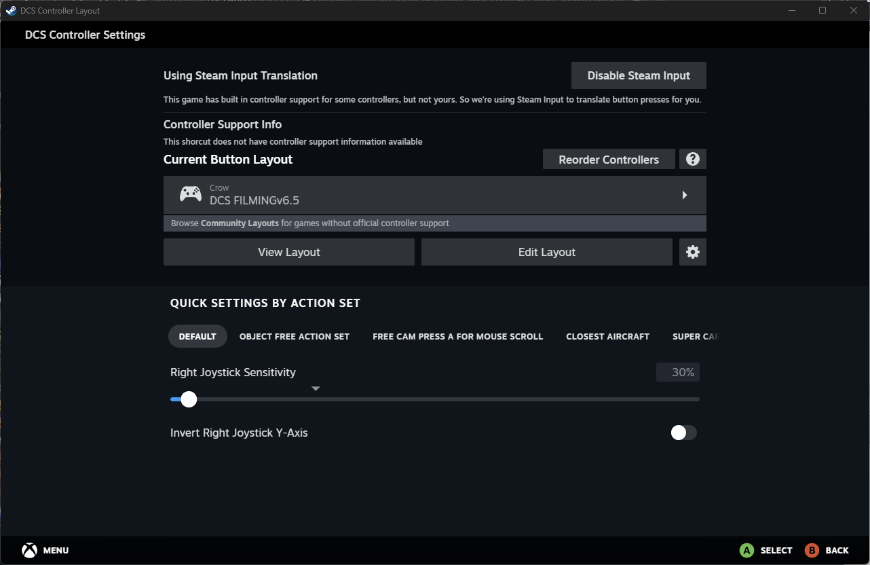This screenshot has width=870, height=565.
Task: Click the Steam logo in title bar
Action: [11, 10]
